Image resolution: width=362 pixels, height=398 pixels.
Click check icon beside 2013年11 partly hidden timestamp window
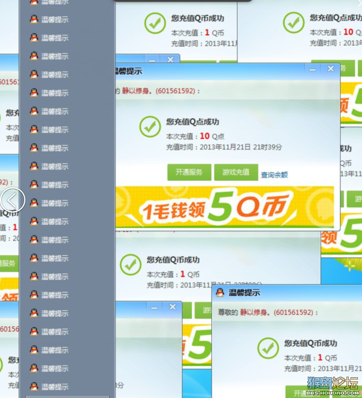[x=130, y=265]
